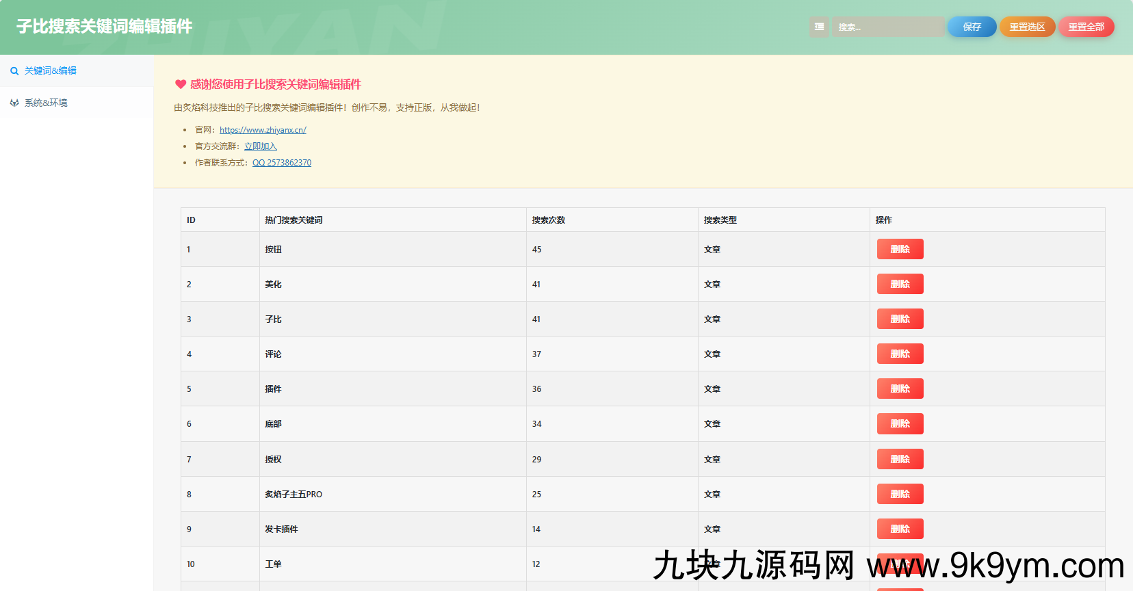Click the red 重置全部 button
This screenshot has width=1133, height=591.
point(1086,27)
